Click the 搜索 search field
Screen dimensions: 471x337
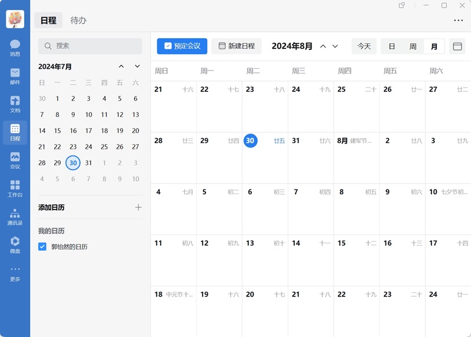click(x=90, y=46)
